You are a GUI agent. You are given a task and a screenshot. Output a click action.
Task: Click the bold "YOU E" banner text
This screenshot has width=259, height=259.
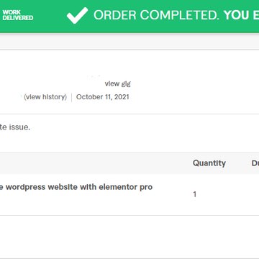click(241, 15)
